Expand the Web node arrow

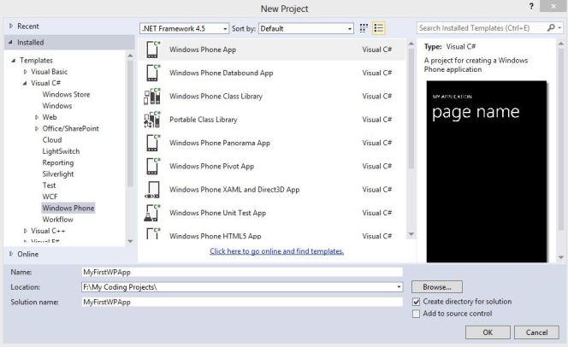click(x=36, y=117)
